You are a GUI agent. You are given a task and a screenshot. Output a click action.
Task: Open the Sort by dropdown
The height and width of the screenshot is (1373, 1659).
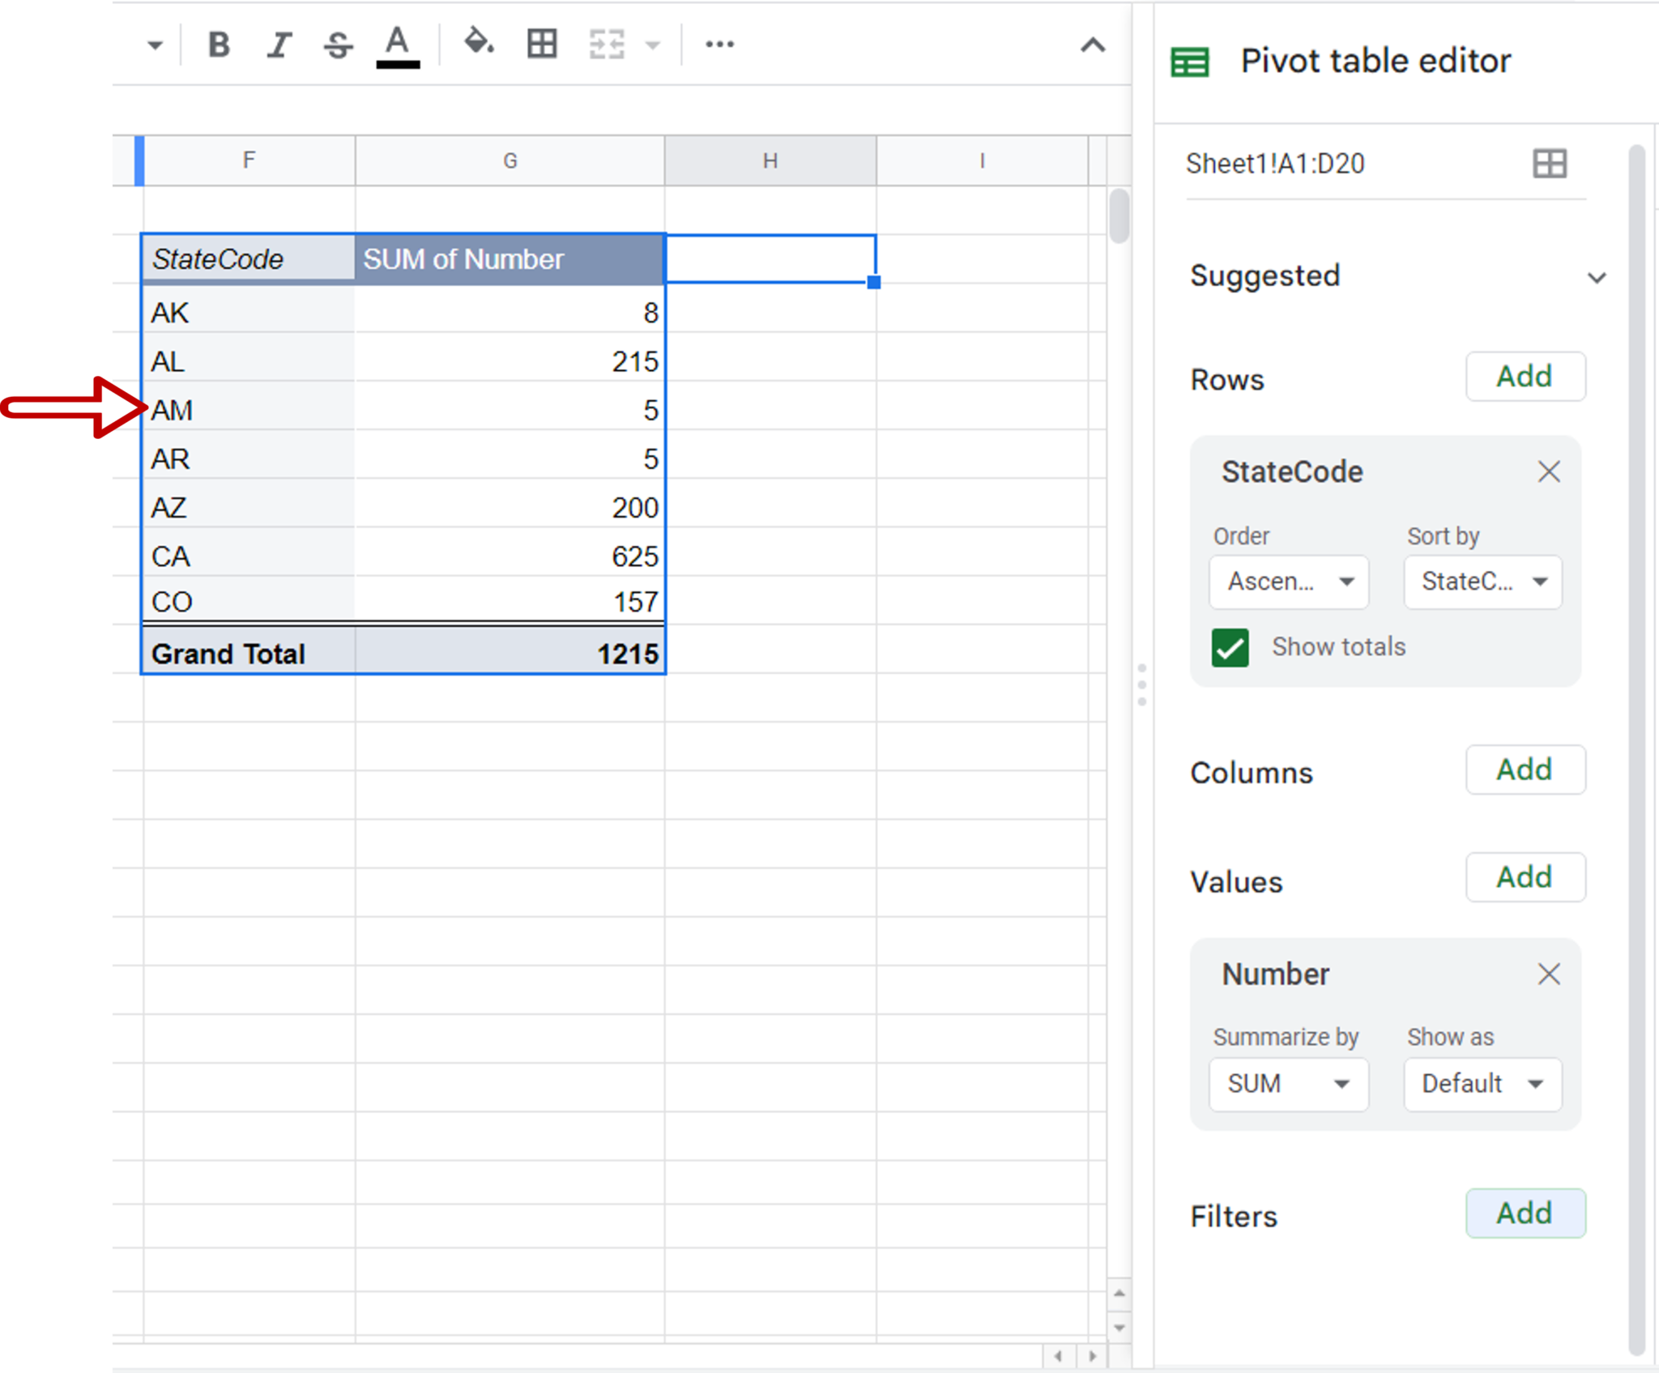click(x=1482, y=581)
